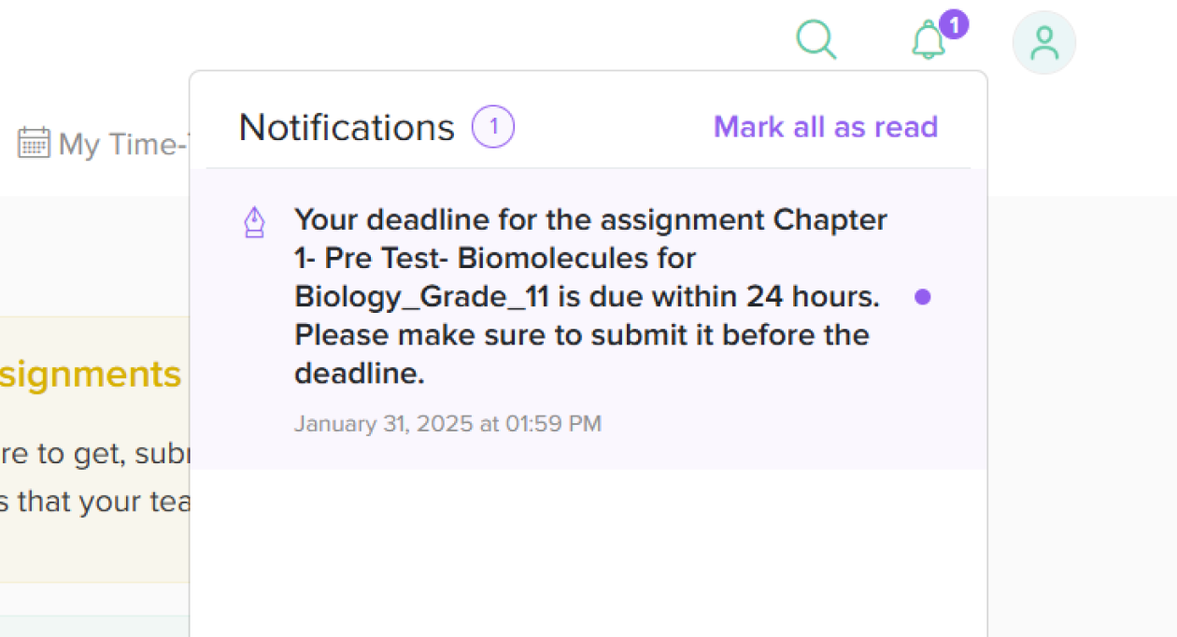Click the Notifications panel heading
1177x637 pixels.
347,127
